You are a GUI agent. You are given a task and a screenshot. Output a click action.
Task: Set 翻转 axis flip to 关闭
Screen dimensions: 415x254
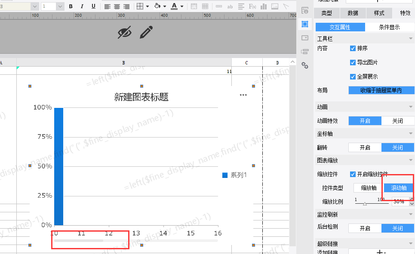[397, 147]
